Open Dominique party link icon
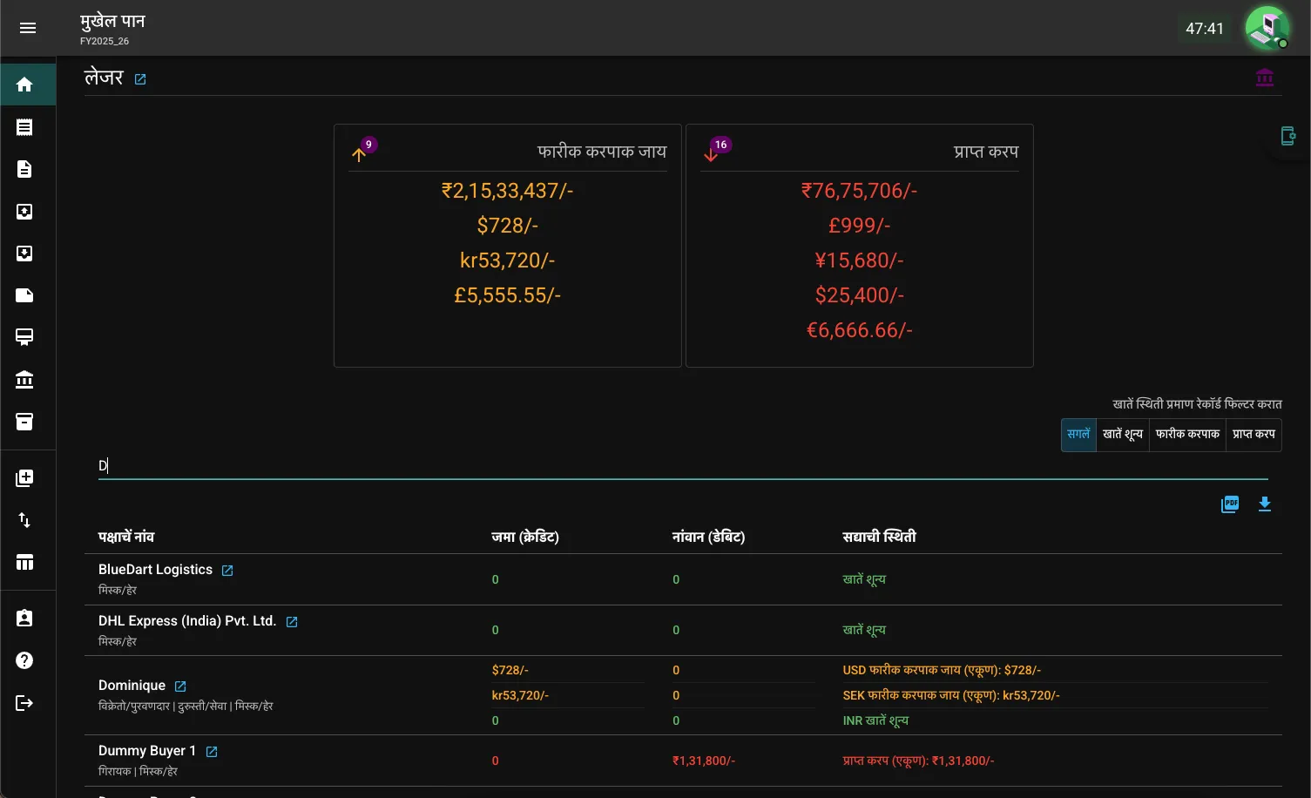Image resolution: width=1311 pixels, height=798 pixels. click(x=180, y=686)
